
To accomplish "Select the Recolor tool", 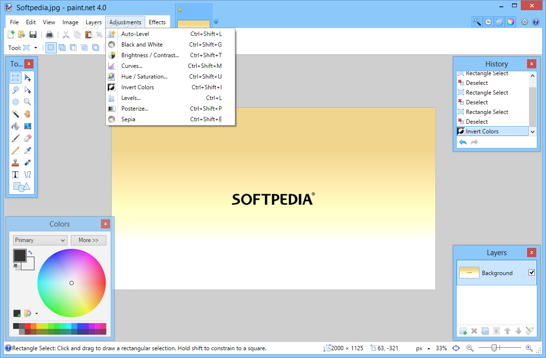I will 28,163.
